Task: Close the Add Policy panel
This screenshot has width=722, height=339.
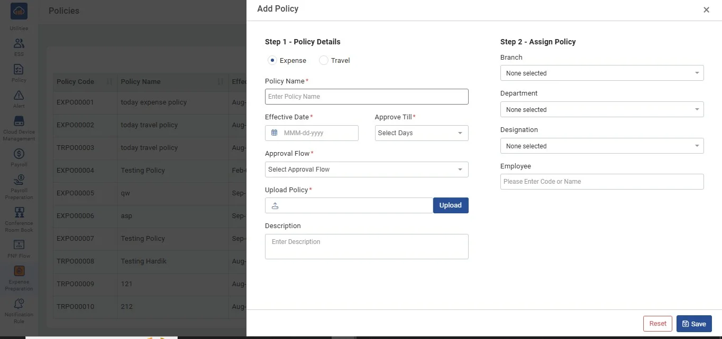Action: tap(706, 10)
